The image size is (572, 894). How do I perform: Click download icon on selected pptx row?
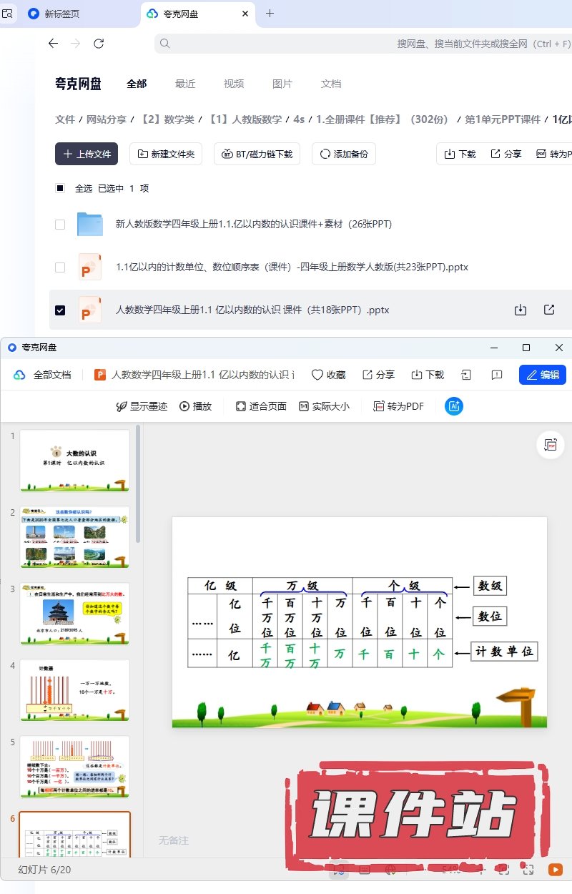[x=521, y=310]
